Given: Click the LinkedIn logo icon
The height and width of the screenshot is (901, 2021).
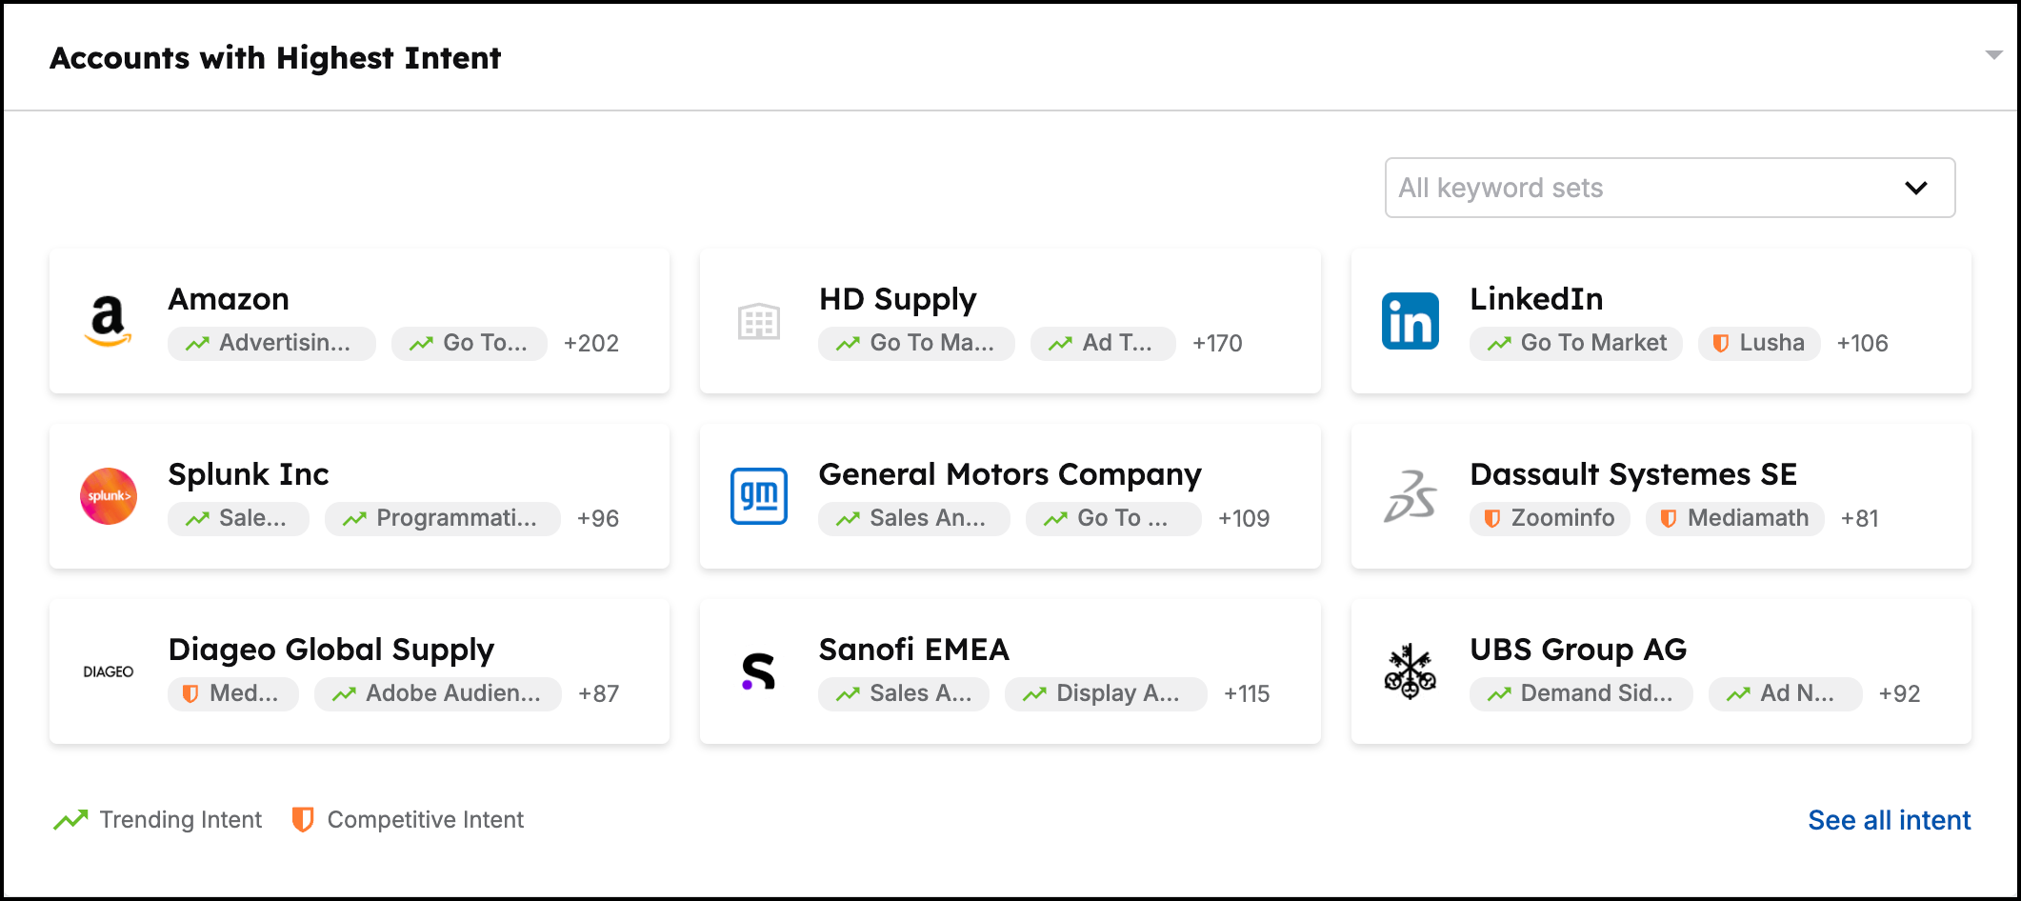Looking at the screenshot, I should point(1410,321).
